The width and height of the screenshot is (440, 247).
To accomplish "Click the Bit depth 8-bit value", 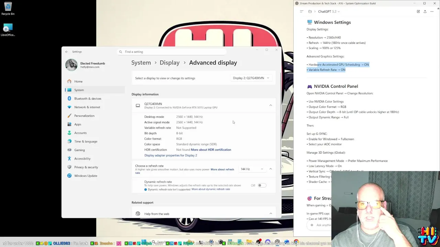I will (x=179, y=133).
